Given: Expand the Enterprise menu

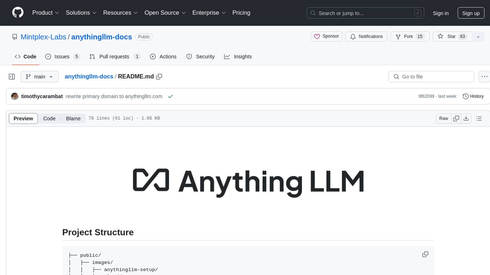Looking at the screenshot, I should click(x=209, y=13).
